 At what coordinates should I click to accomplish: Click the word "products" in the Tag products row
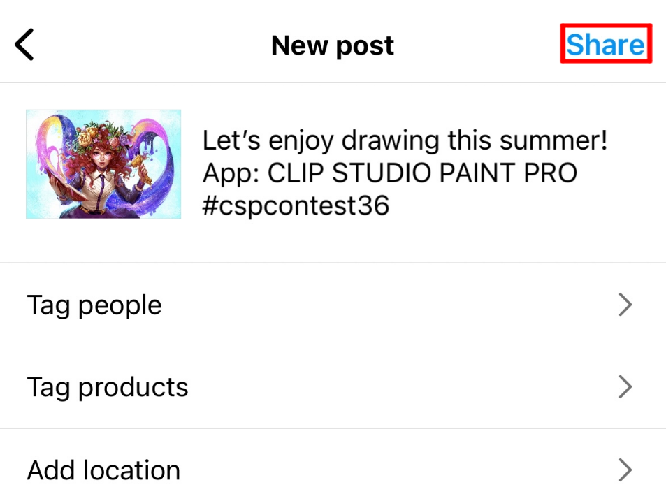[133, 388]
